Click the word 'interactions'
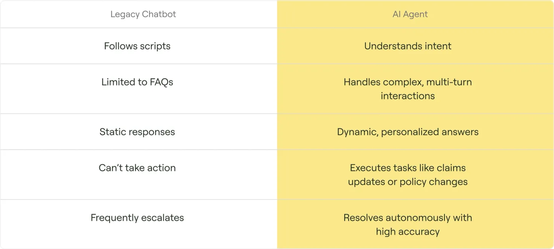The image size is (554, 249). [x=408, y=96]
